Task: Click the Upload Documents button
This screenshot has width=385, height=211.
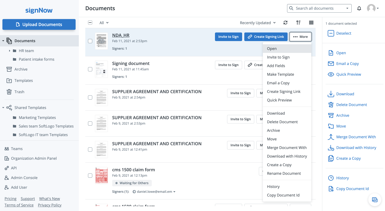Action: 39,24
